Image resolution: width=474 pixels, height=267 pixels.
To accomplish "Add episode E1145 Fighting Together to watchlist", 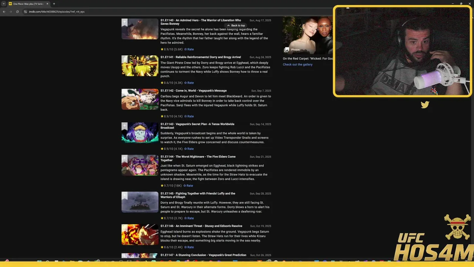I will click(x=125, y=195).
